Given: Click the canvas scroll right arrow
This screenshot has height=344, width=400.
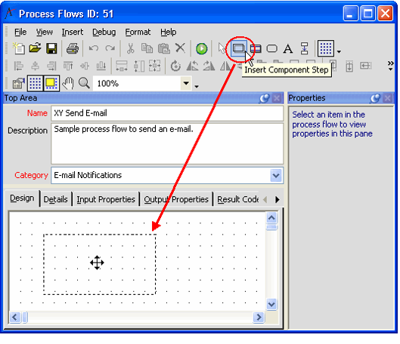Looking at the screenshot, I should point(259,318).
